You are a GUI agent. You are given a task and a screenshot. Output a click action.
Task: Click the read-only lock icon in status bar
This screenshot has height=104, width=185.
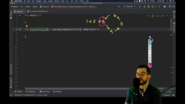(x=173, y=95)
